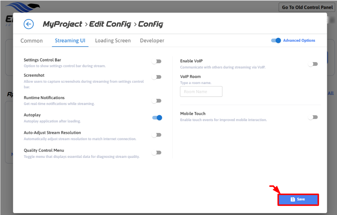The image size is (337, 215).
Task: Click the Advanced Options label text
Action: pyautogui.click(x=299, y=40)
